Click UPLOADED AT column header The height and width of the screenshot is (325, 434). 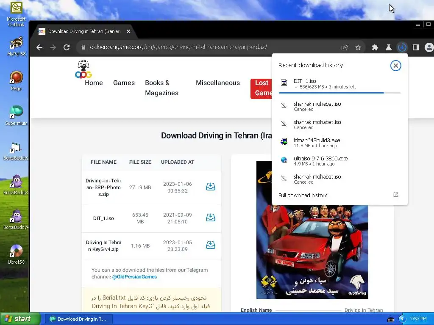178,162
